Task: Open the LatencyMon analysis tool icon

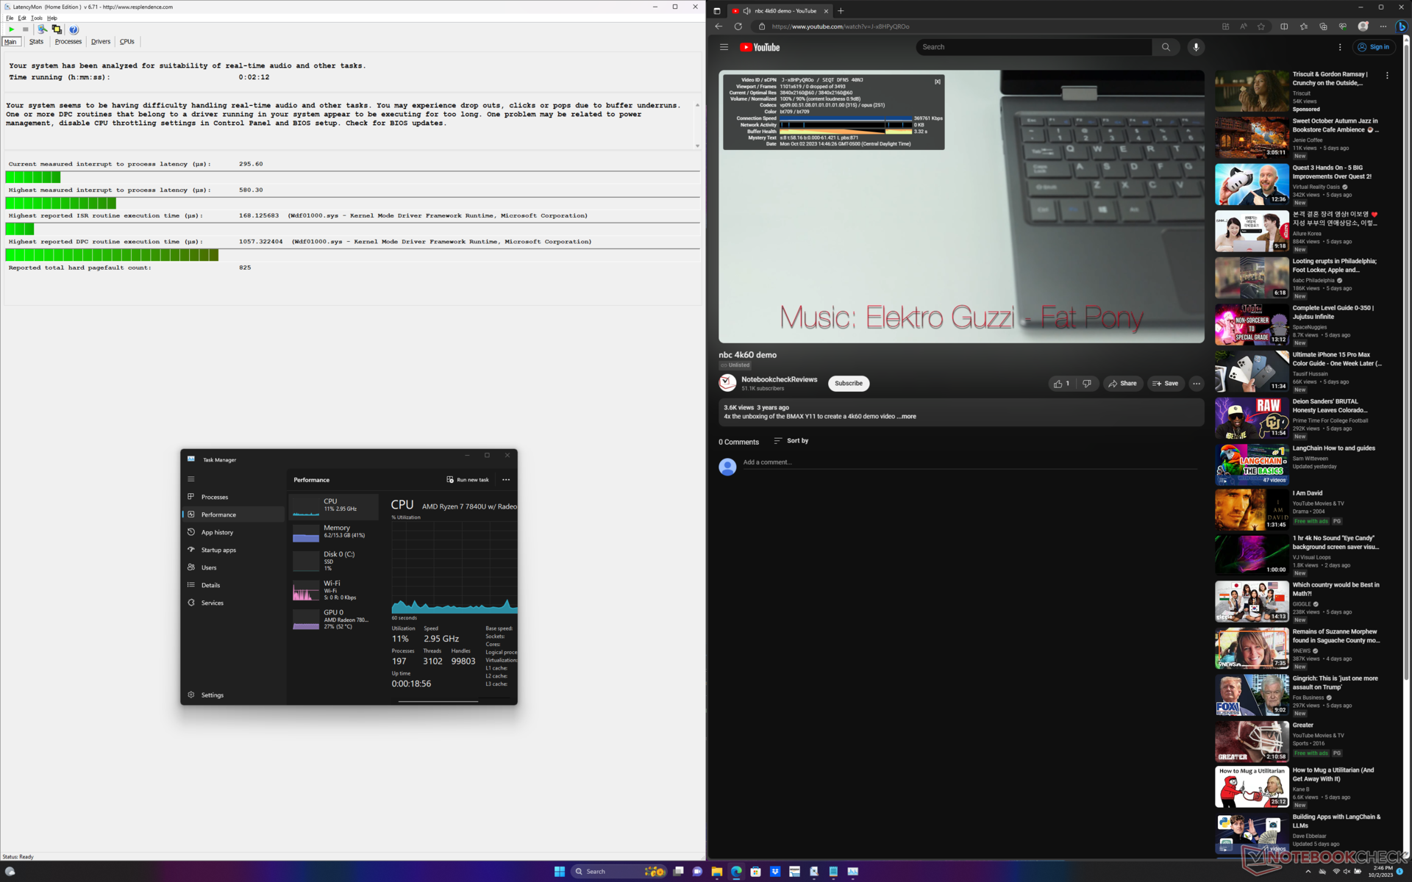Action: (42, 29)
